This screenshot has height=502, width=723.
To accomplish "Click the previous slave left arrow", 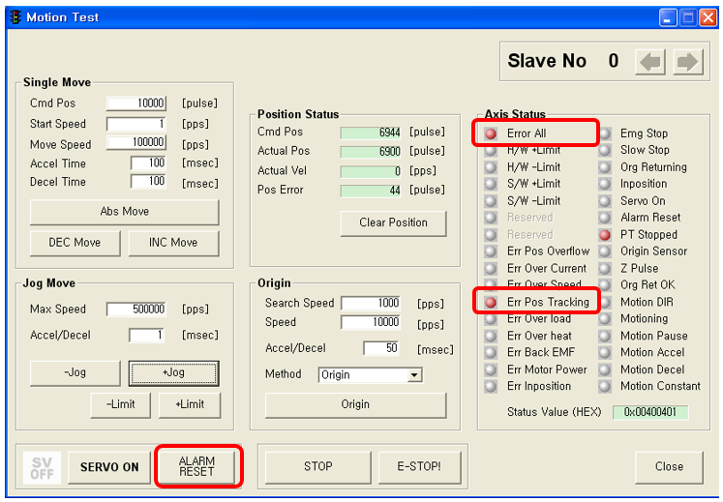I will click(x=650, y=61).
